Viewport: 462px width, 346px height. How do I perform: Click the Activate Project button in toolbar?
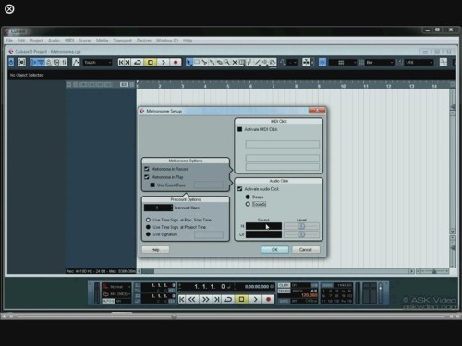11,63
